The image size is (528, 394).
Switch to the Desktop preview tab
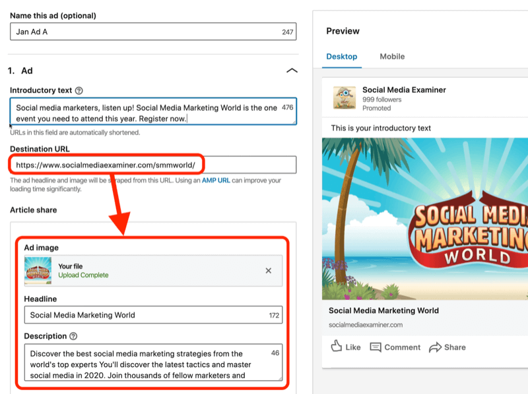pyautogui.click(x=342, y=57)
